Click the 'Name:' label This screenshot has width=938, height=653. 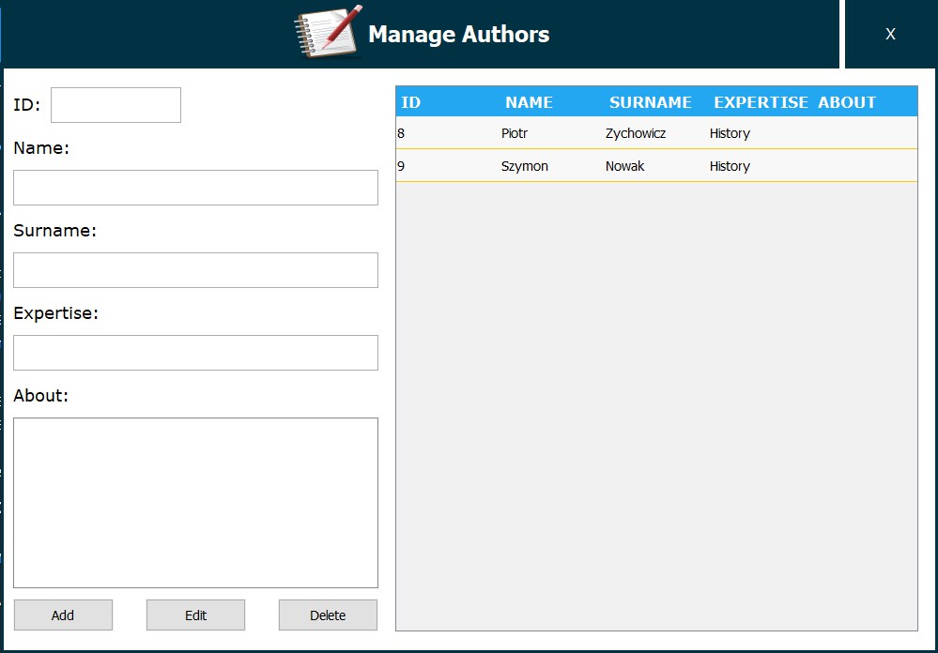tap(41, 147)
